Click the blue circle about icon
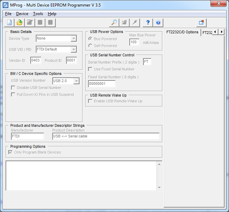229x212 pixels. (x=158, y=23)
